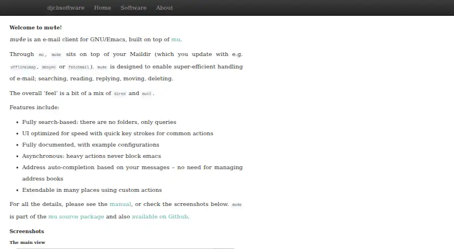Click the 'Features include:' text
This screenshot has width=454, height=249.
pyautogui.click(x=35, y=108)
